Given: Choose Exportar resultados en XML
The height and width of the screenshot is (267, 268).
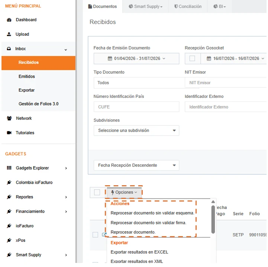Looking at the screenshot, I should [137, 261].
